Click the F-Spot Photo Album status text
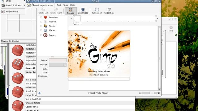The width and height of the screenshot is (198, 111). coord(98,93)
